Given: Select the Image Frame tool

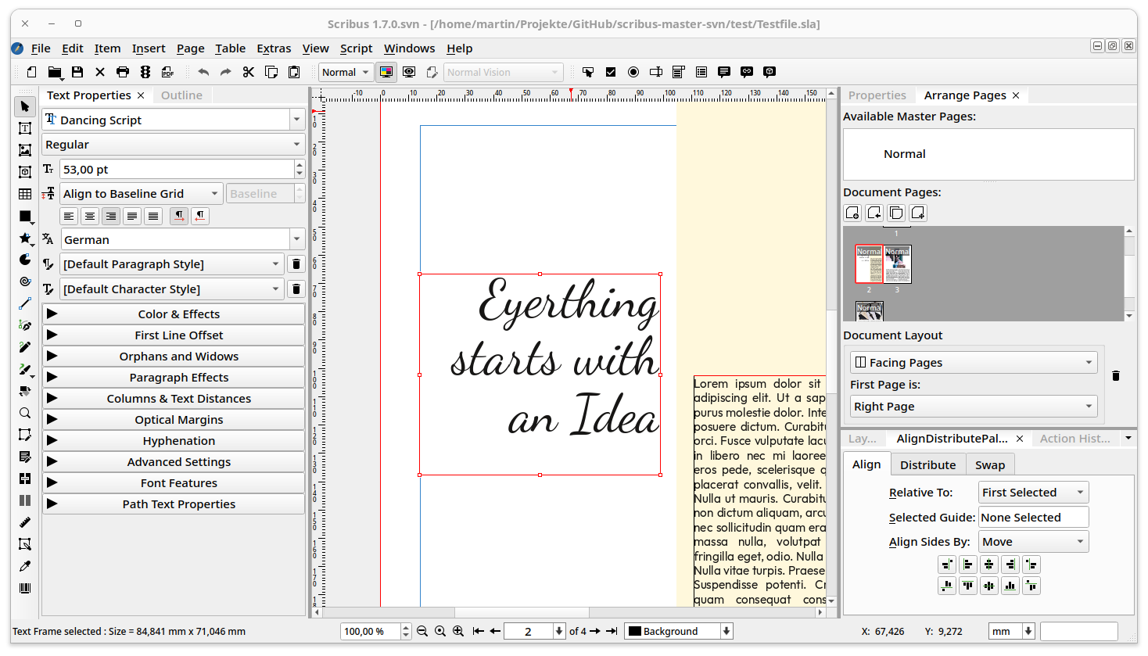Looking at the screenshot, I should coord(25,150).
